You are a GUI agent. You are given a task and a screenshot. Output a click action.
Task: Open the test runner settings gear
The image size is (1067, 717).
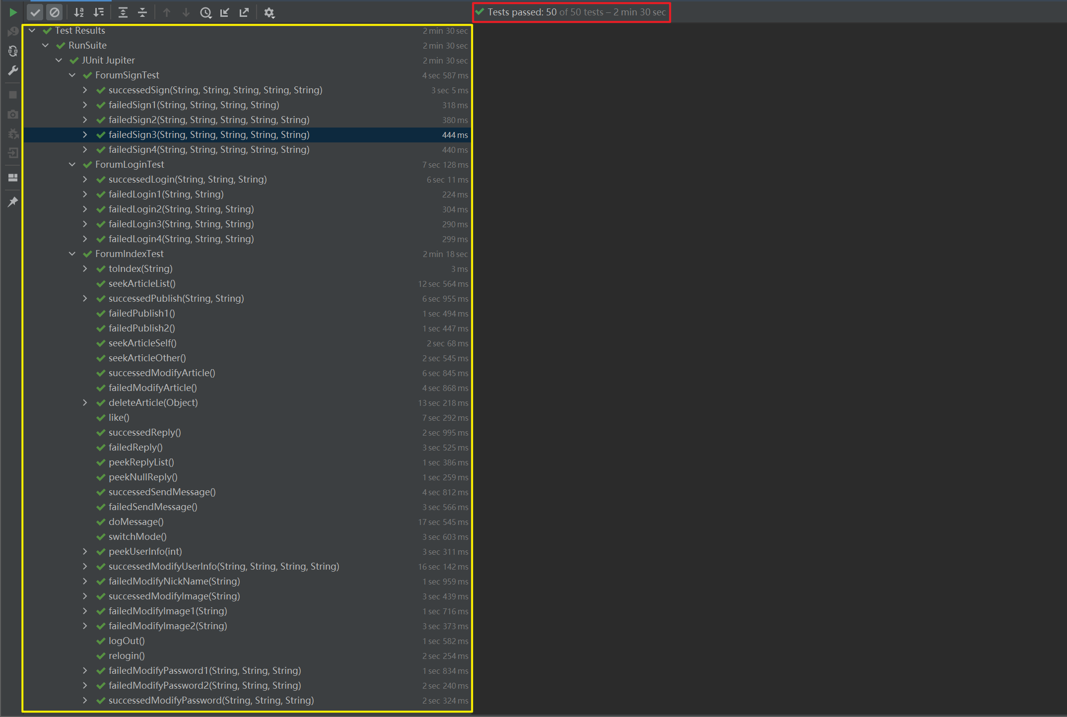[269, 12]
